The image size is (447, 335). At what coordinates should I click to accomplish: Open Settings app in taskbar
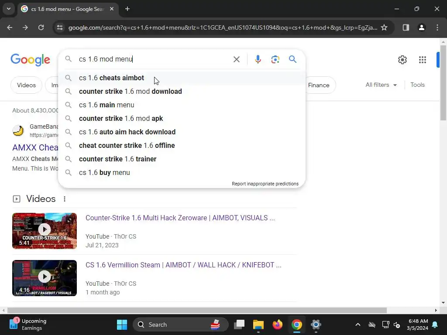(x=316, y=325)
